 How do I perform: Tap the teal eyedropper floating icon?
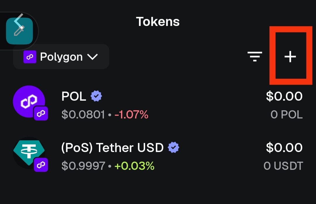(19, 31)
